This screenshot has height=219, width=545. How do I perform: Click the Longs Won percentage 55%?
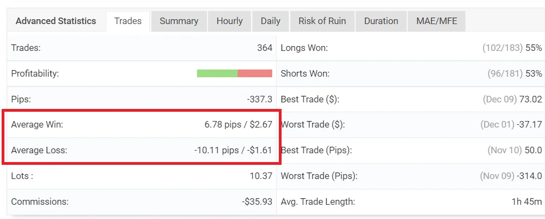tap(534, 48)
